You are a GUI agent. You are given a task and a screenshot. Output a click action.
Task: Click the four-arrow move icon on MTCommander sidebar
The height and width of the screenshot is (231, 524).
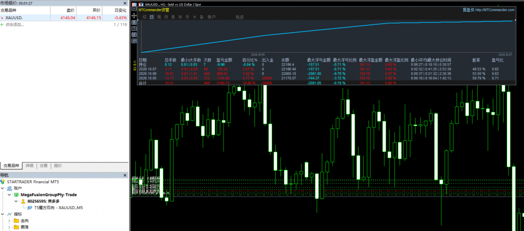(x=134, y=16)
